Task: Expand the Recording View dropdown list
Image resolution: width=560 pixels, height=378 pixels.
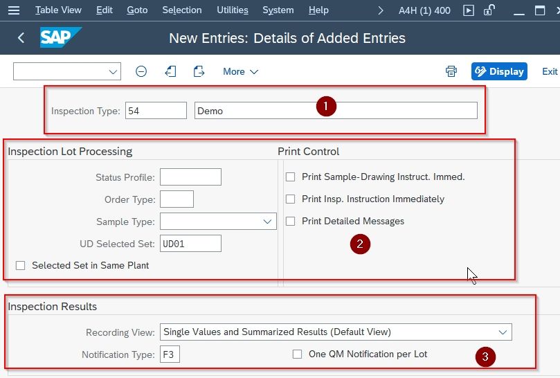Action: coord(503,332)
